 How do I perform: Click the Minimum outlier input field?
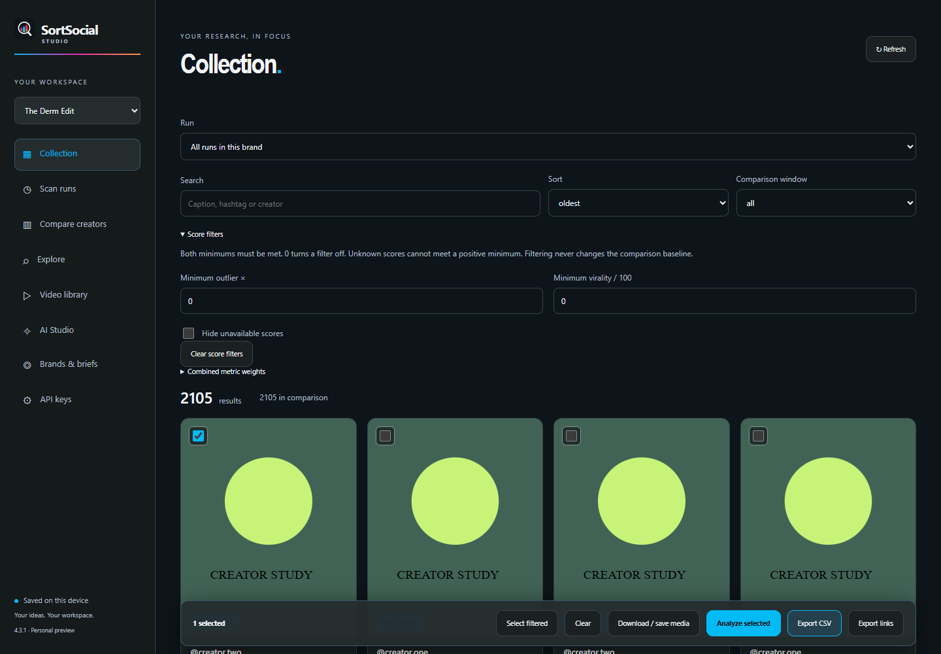(x=361, y=301)
